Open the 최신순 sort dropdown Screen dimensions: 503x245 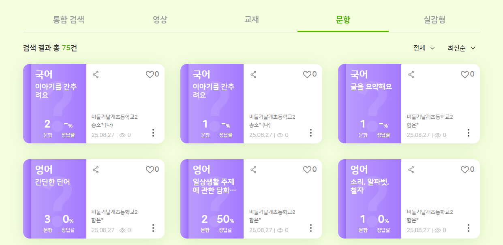tap(461, 48)
